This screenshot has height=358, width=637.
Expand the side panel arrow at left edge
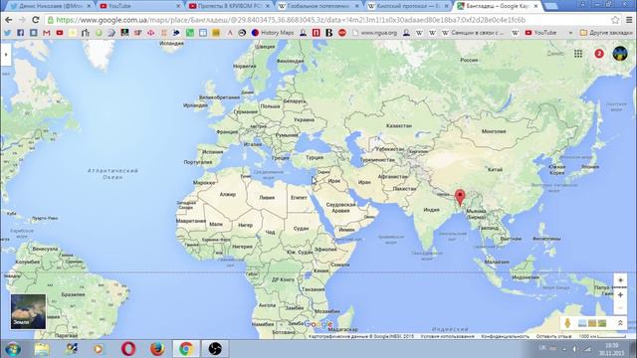pyautogui.click(x=6, y=54)
